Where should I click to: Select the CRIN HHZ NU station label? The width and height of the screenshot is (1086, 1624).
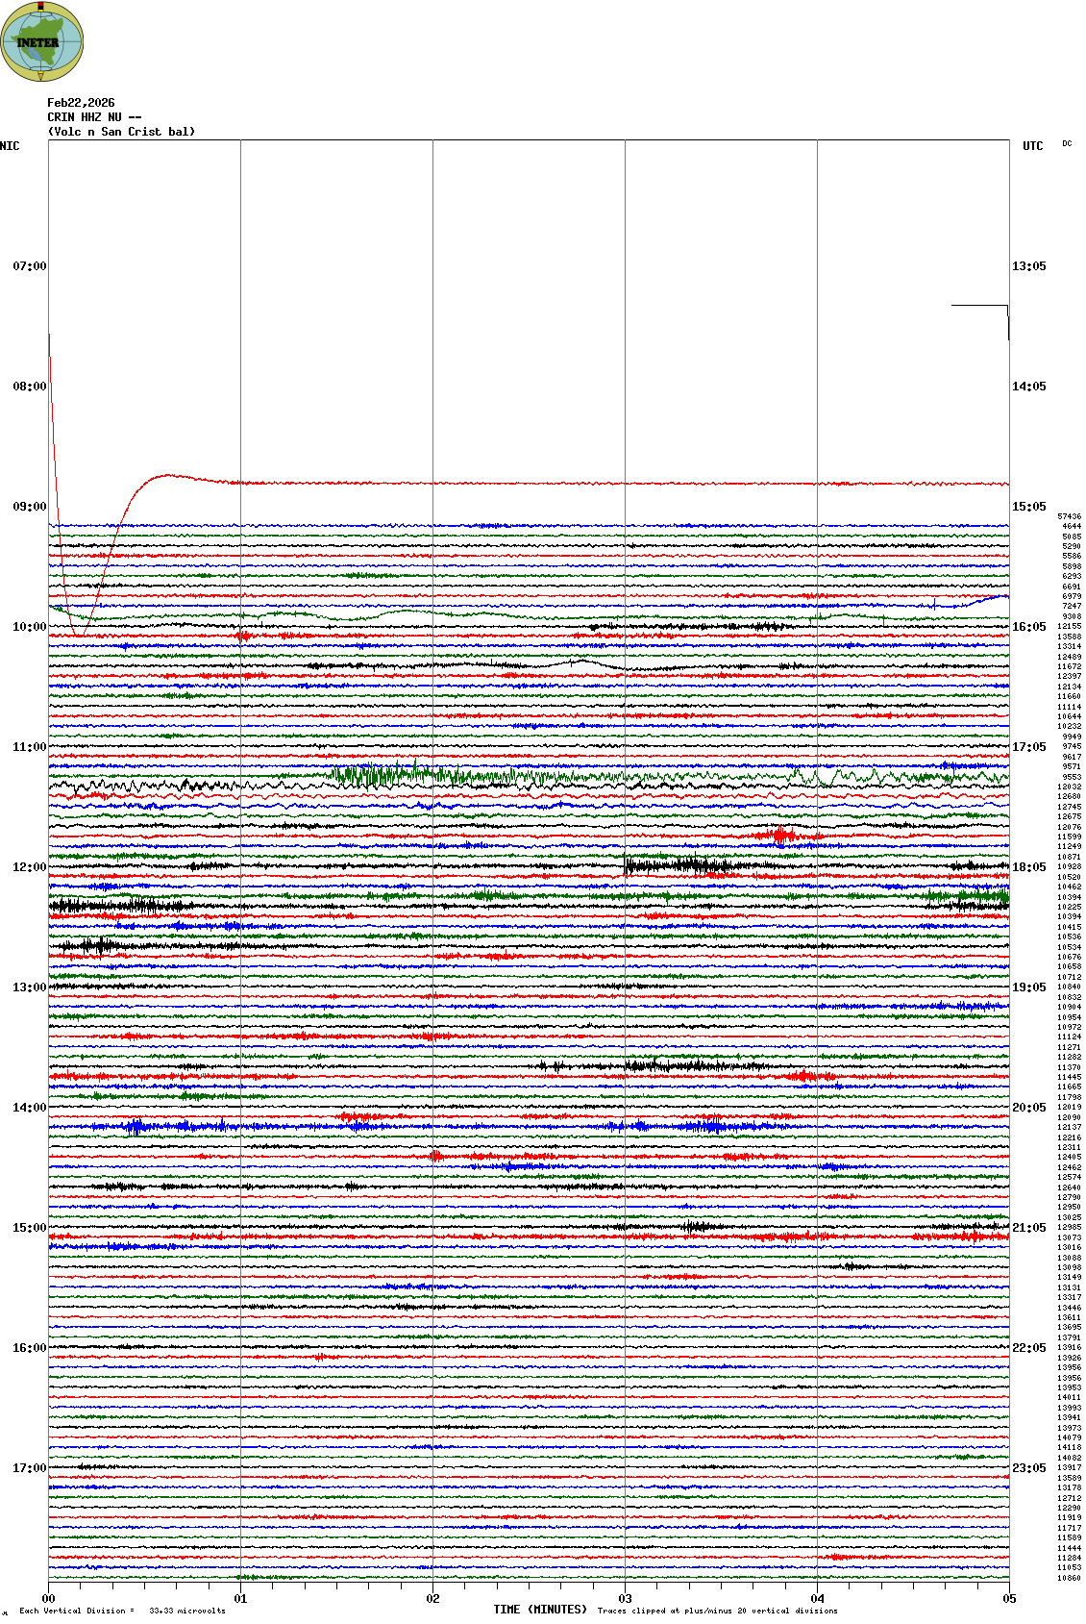coord(94,117)
